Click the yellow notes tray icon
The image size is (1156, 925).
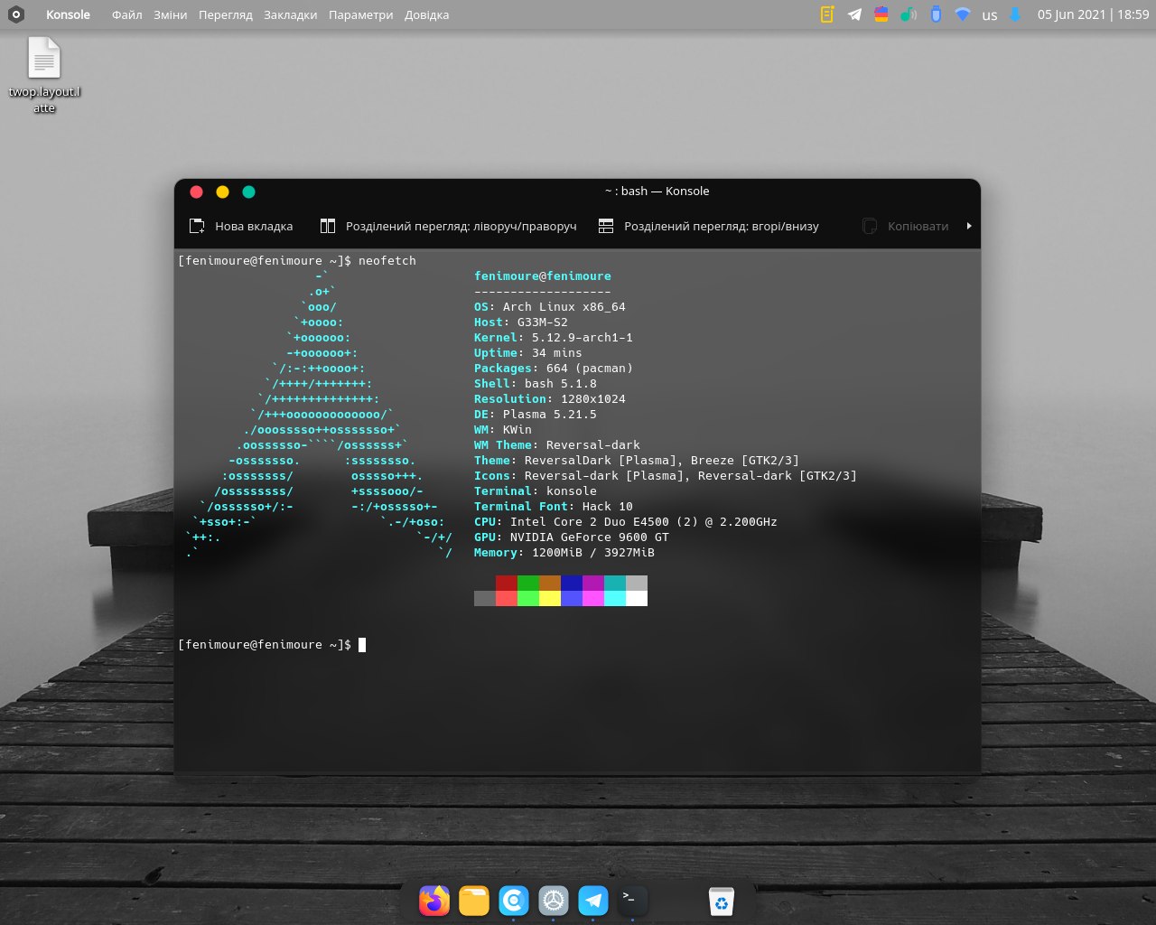click(827, 14)
